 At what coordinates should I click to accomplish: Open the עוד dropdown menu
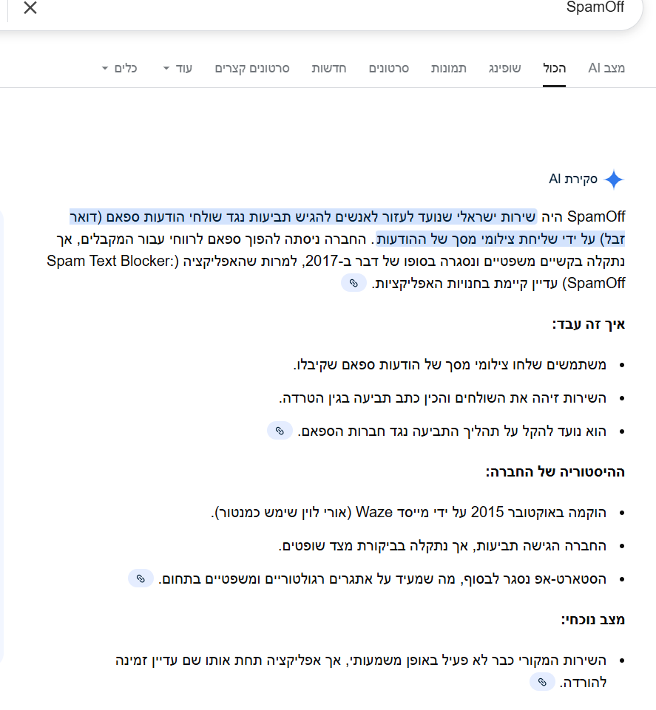pyautogui.click(x=180, y=68)
